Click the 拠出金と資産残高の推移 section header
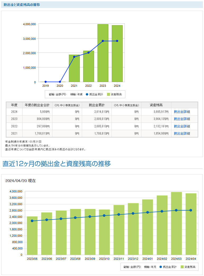The width and height of the screenshot is (204, 276). [x=22, y=5]
